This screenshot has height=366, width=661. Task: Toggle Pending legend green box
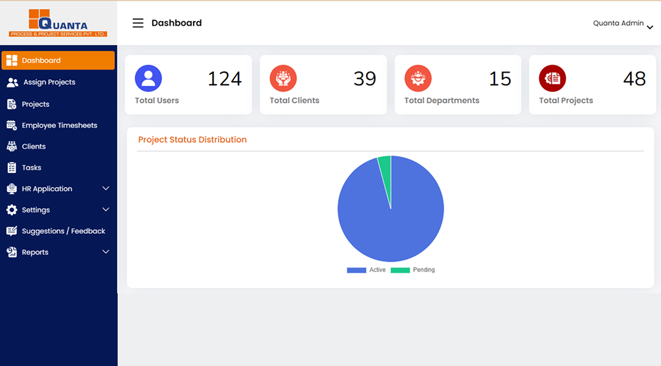tap(400, 270)
